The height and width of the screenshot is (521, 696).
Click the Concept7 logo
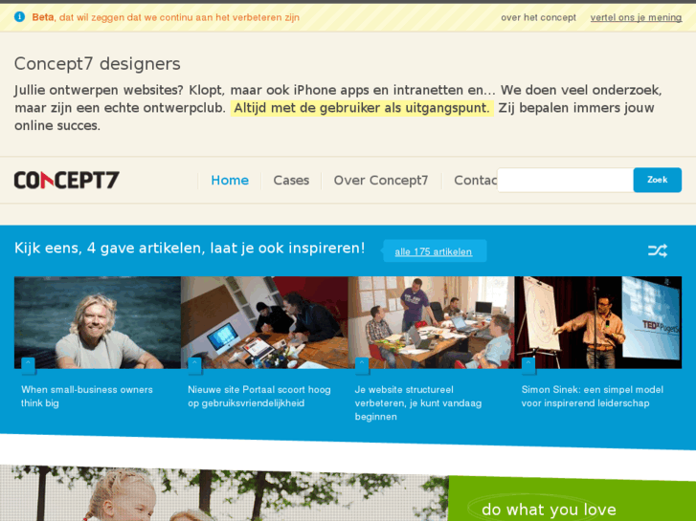click(x=67, y=180)
